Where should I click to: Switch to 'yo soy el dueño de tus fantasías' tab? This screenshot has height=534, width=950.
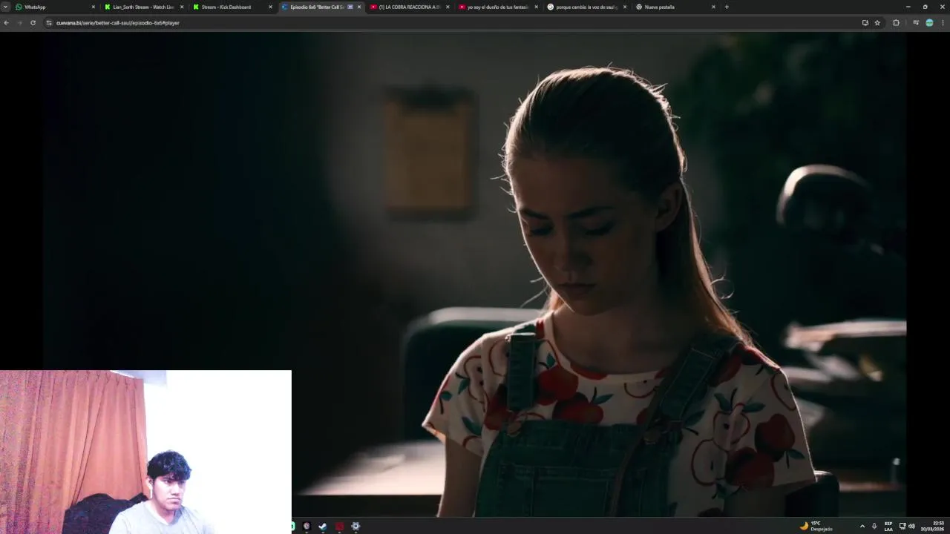pyautogui.click(x=498, y=7)
